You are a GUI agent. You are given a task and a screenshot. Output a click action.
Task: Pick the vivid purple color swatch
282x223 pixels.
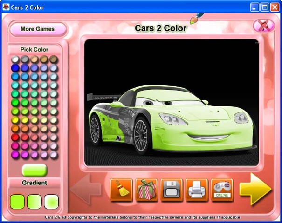15,155
